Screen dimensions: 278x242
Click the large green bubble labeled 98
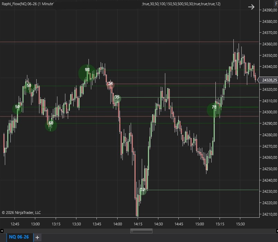pyautogui.click(x=87, y=73)
